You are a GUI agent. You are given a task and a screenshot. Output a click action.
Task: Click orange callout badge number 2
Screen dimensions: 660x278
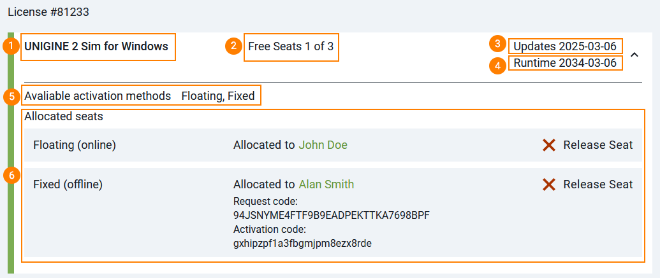click(x=233, y=46)
